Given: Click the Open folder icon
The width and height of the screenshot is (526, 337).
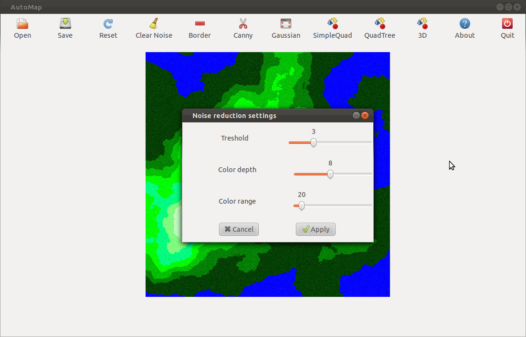Looking at the screenshot, I should coord(22,24).
